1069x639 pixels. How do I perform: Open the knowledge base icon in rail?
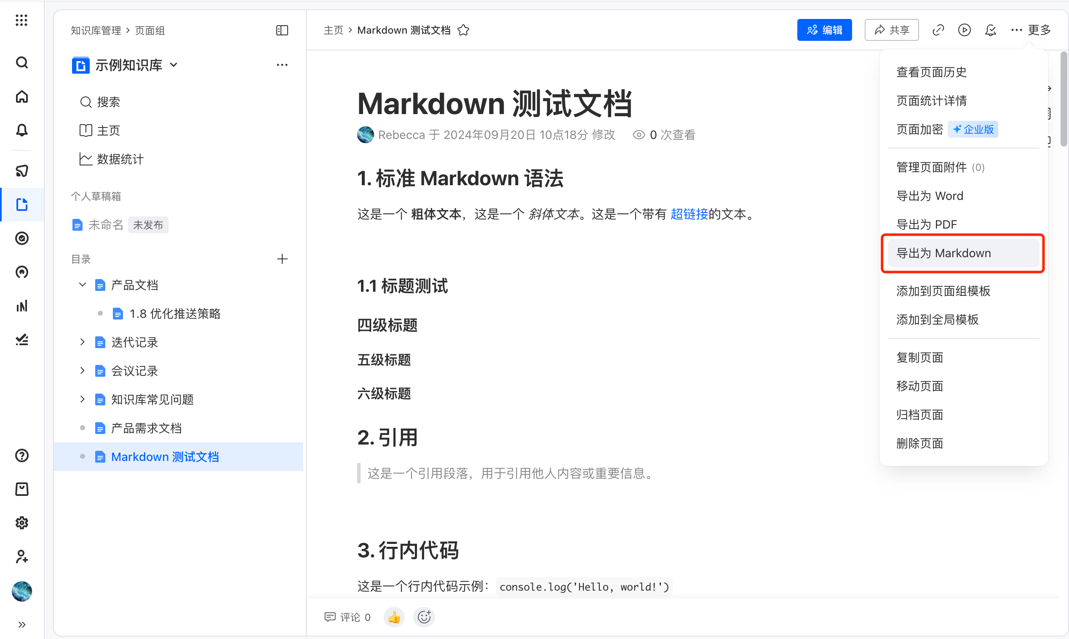pyautogui.click(x=21, y=205)
